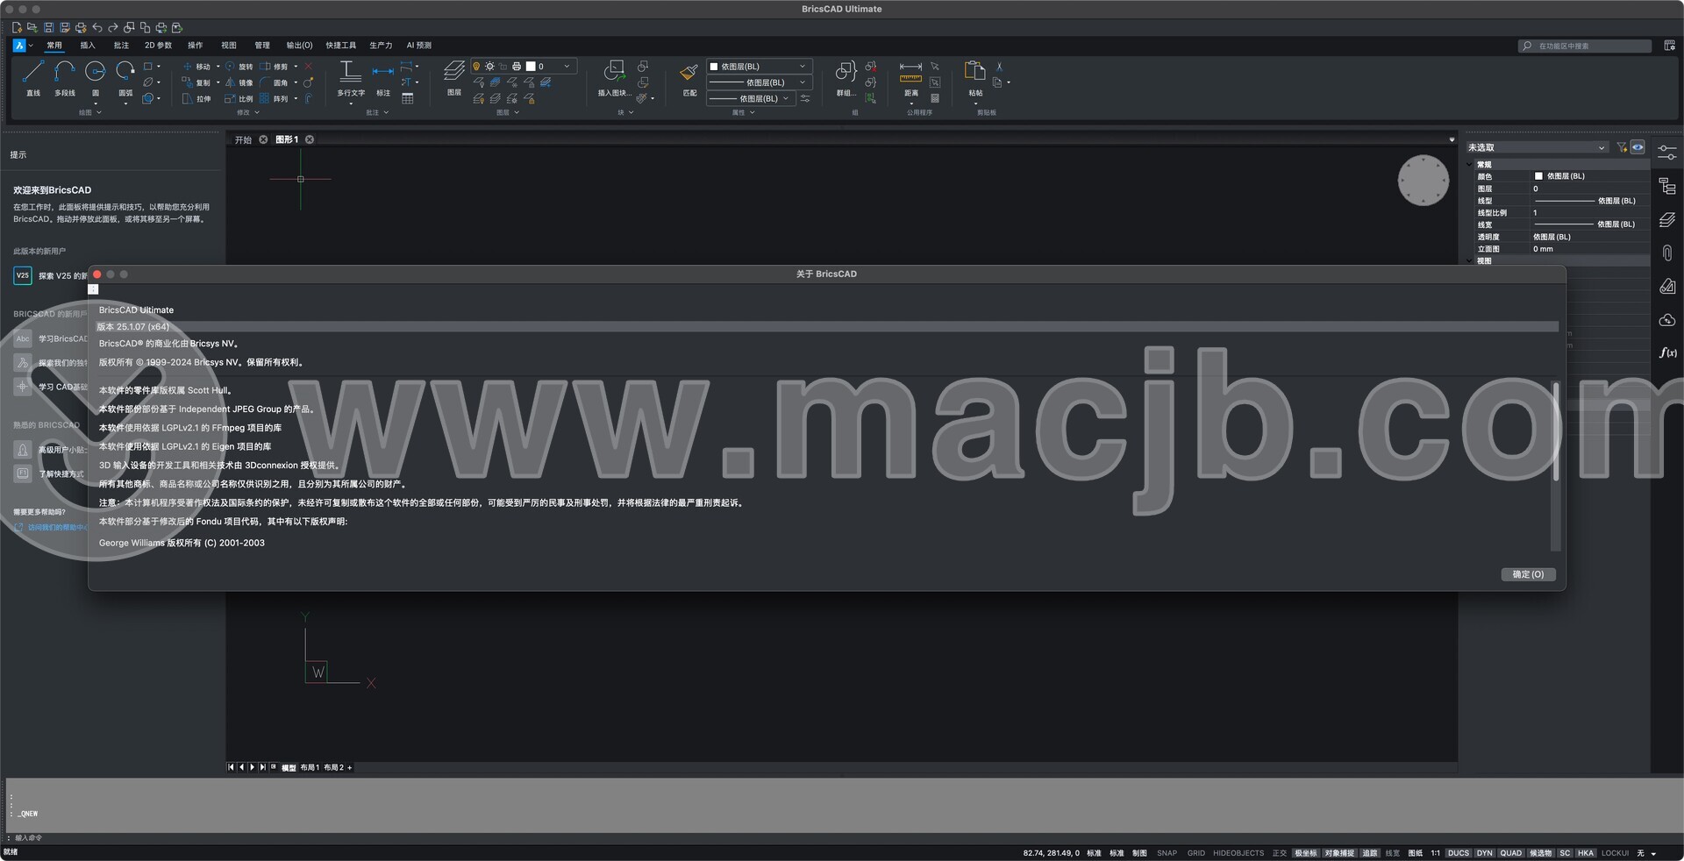
Task: Select the Arc (圆弧) tool
Action: coord(125,77)
